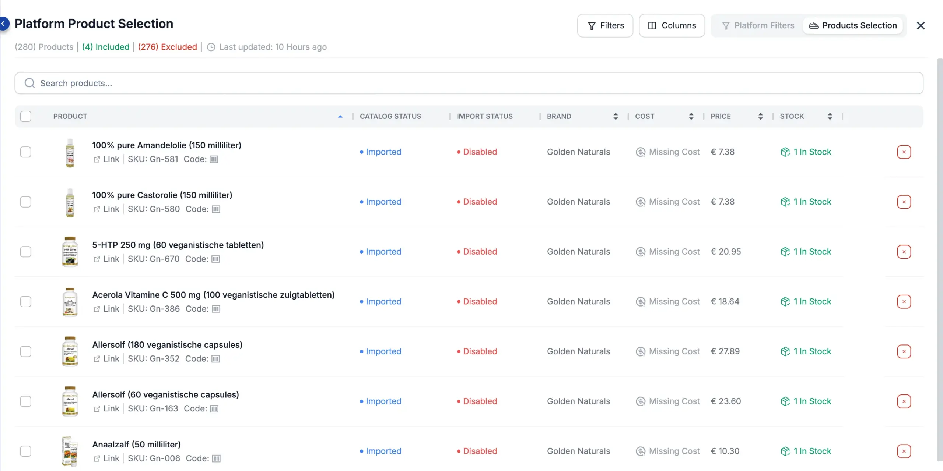This screenshot has width=943, height=471.
Task: Switch to Products Selection tab
Action: coord(853,26)
